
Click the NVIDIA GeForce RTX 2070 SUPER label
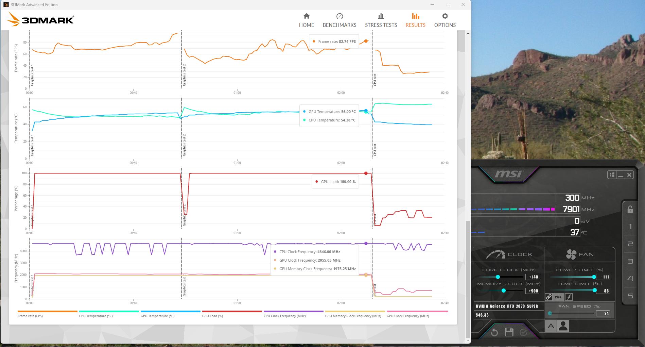pyautogui.click(x=507, y=306)
